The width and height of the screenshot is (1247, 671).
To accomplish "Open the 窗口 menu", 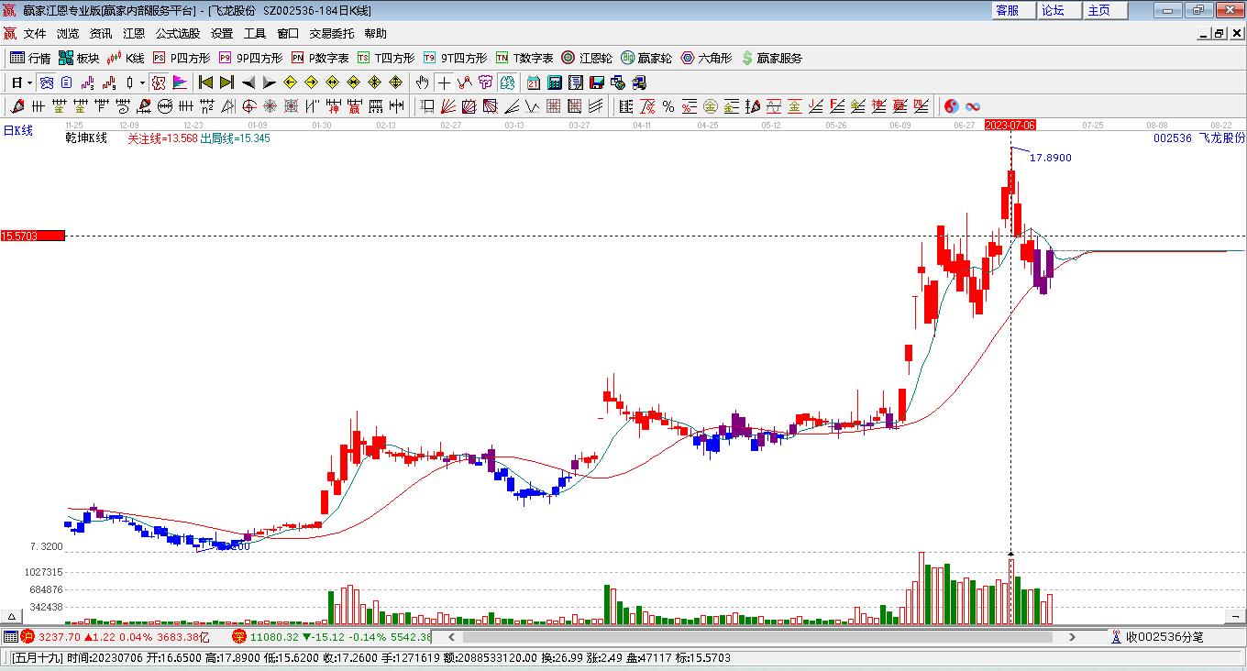I will 288,34.
